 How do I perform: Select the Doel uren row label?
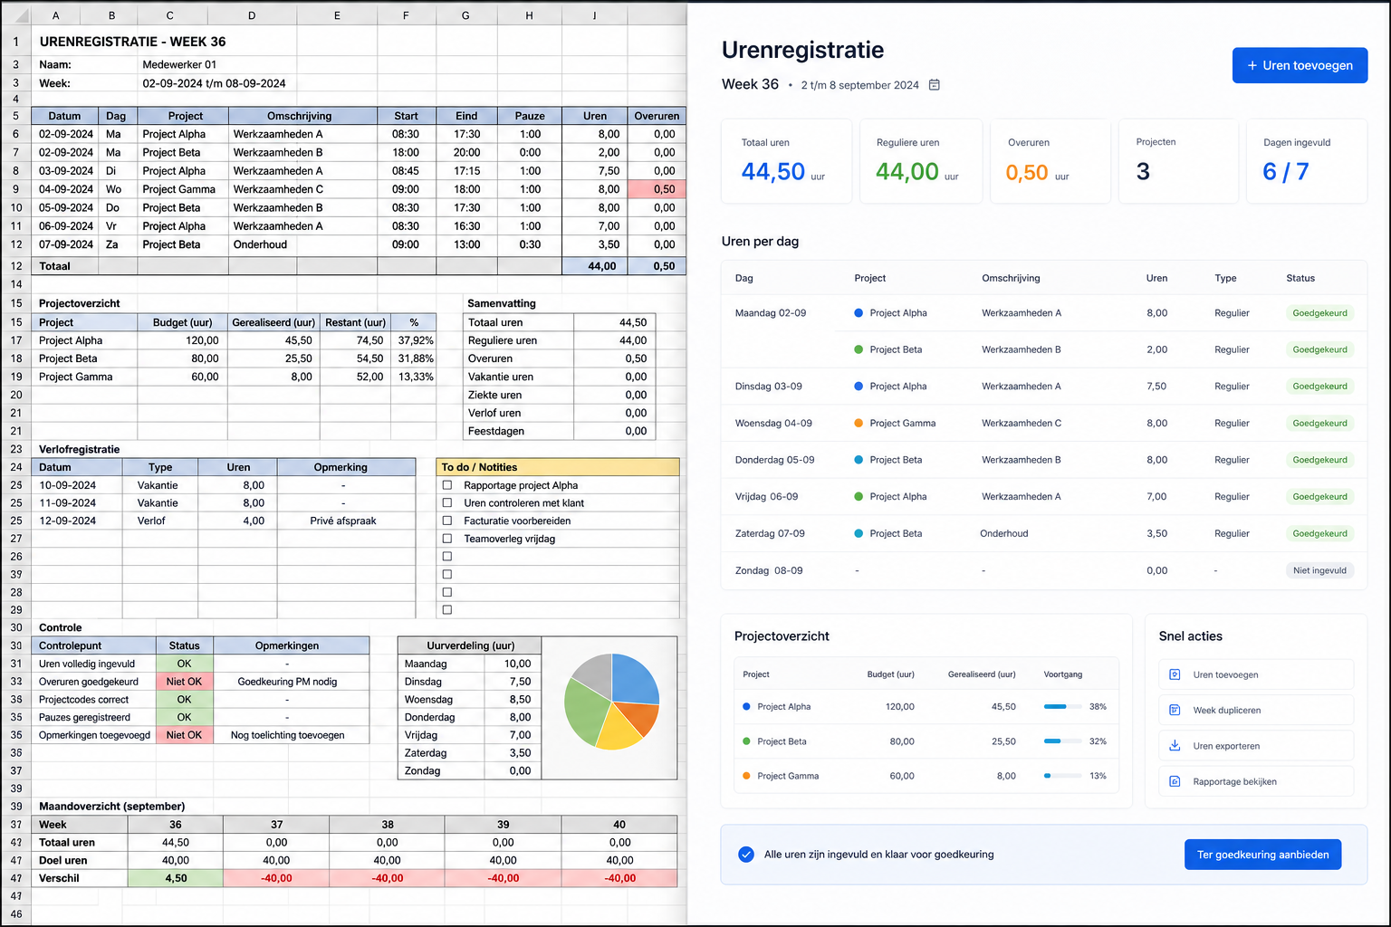click(80, 860)
